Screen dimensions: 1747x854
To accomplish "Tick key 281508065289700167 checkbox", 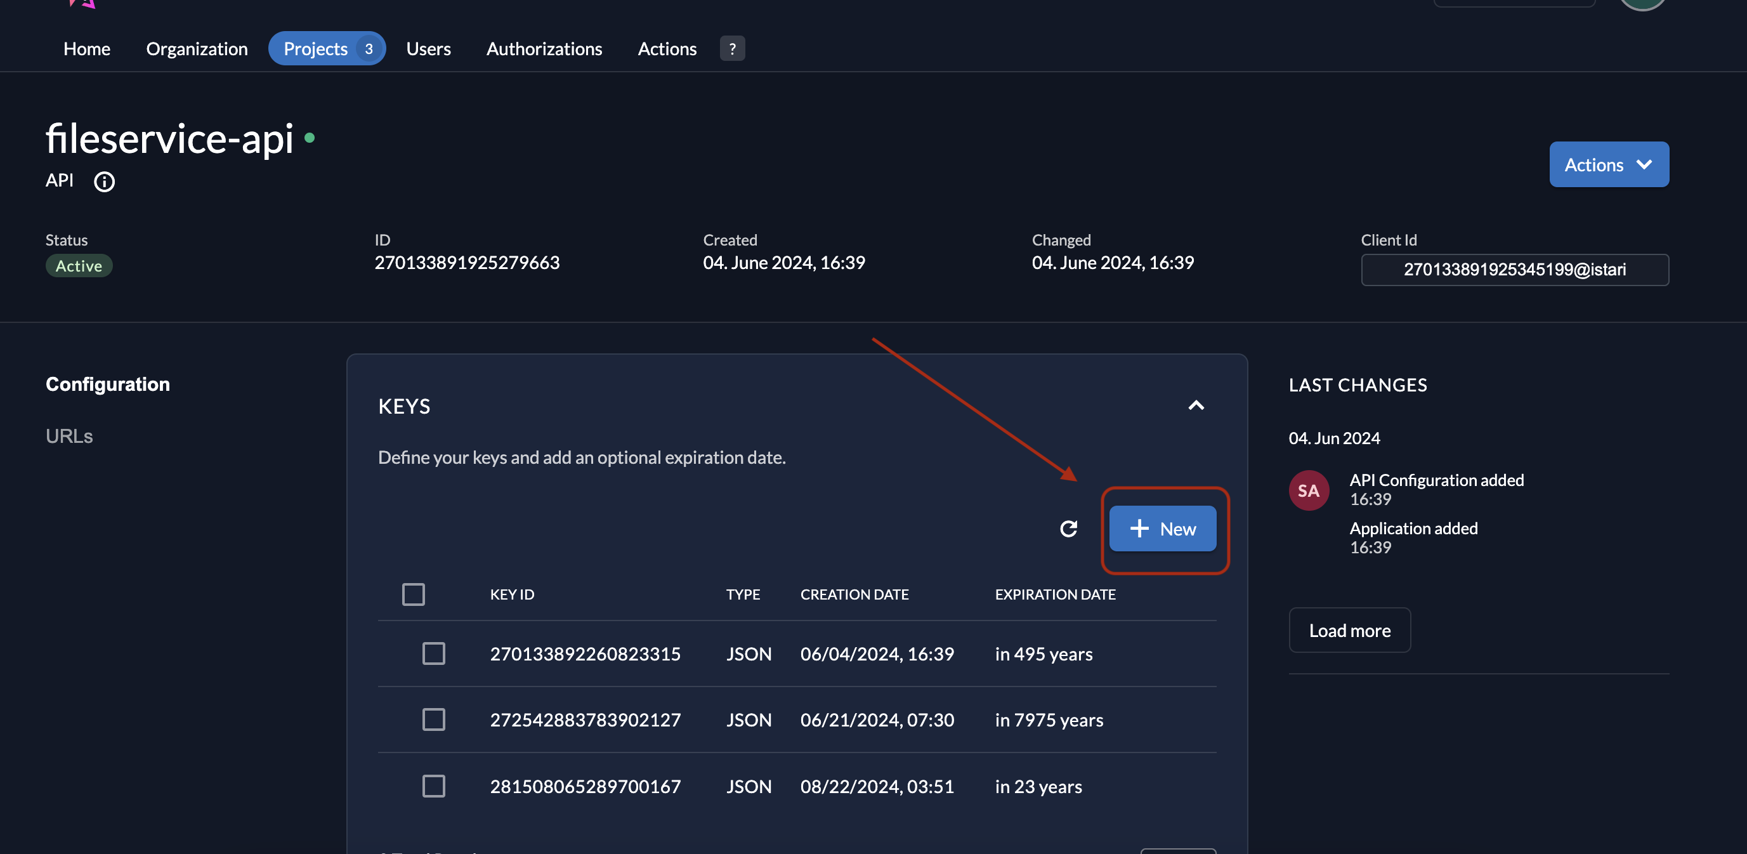I will tap(433, 785).
